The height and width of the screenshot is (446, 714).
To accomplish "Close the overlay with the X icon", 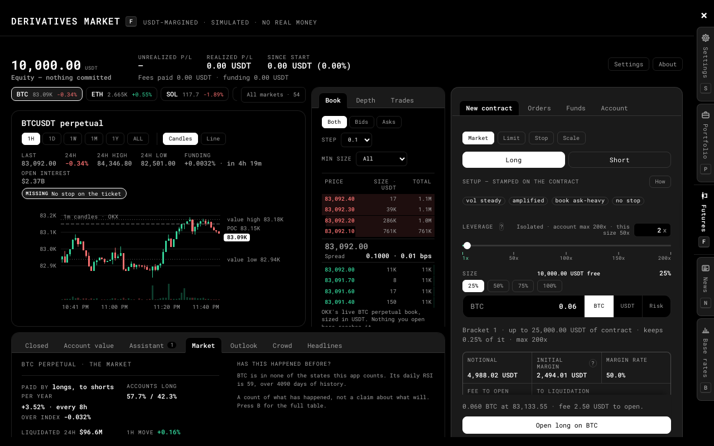I will click(704, 16).
